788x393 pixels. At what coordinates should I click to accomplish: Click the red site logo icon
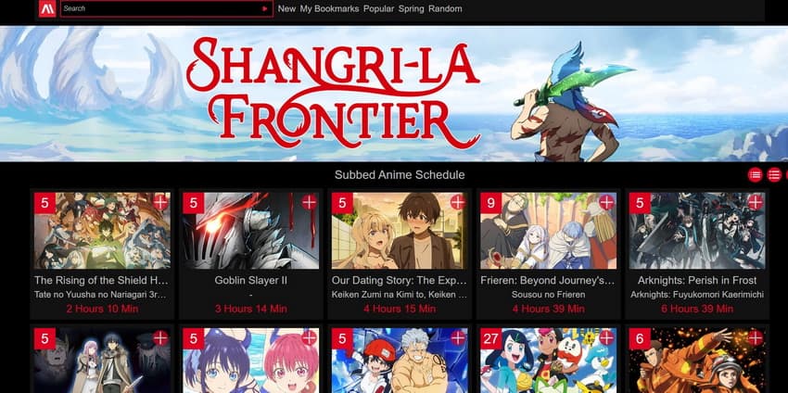[47, 8]
